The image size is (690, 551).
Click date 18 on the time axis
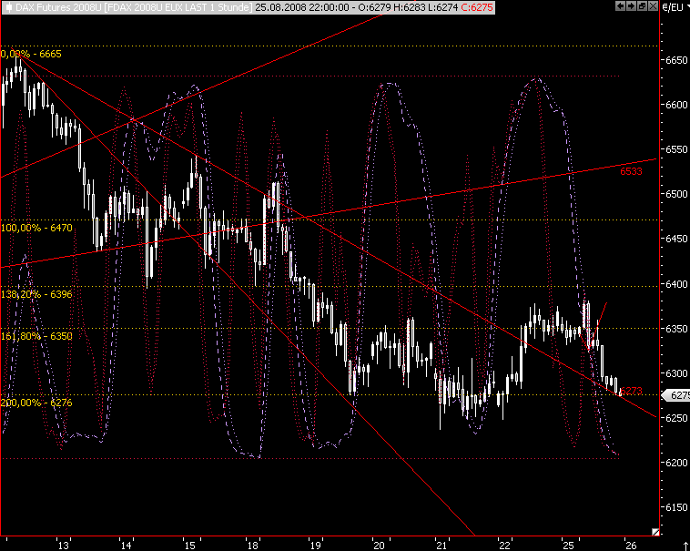click(252, 546)
